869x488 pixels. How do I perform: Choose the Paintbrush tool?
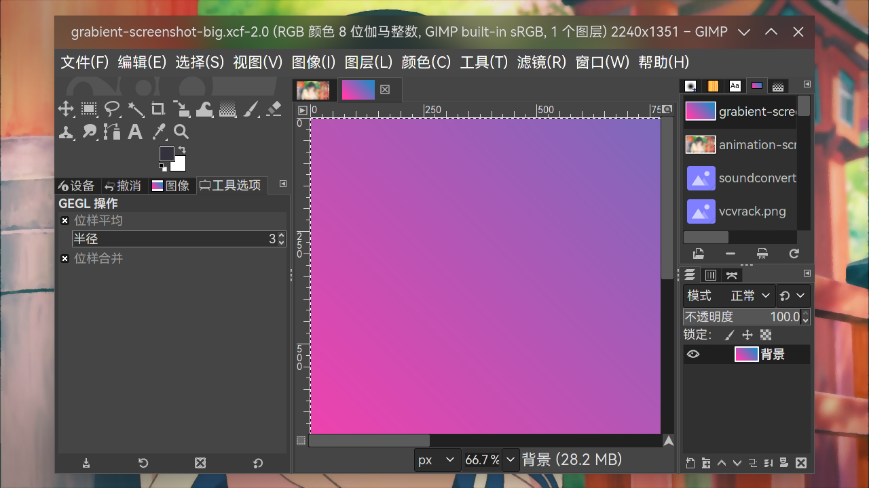tap(251, 109)
